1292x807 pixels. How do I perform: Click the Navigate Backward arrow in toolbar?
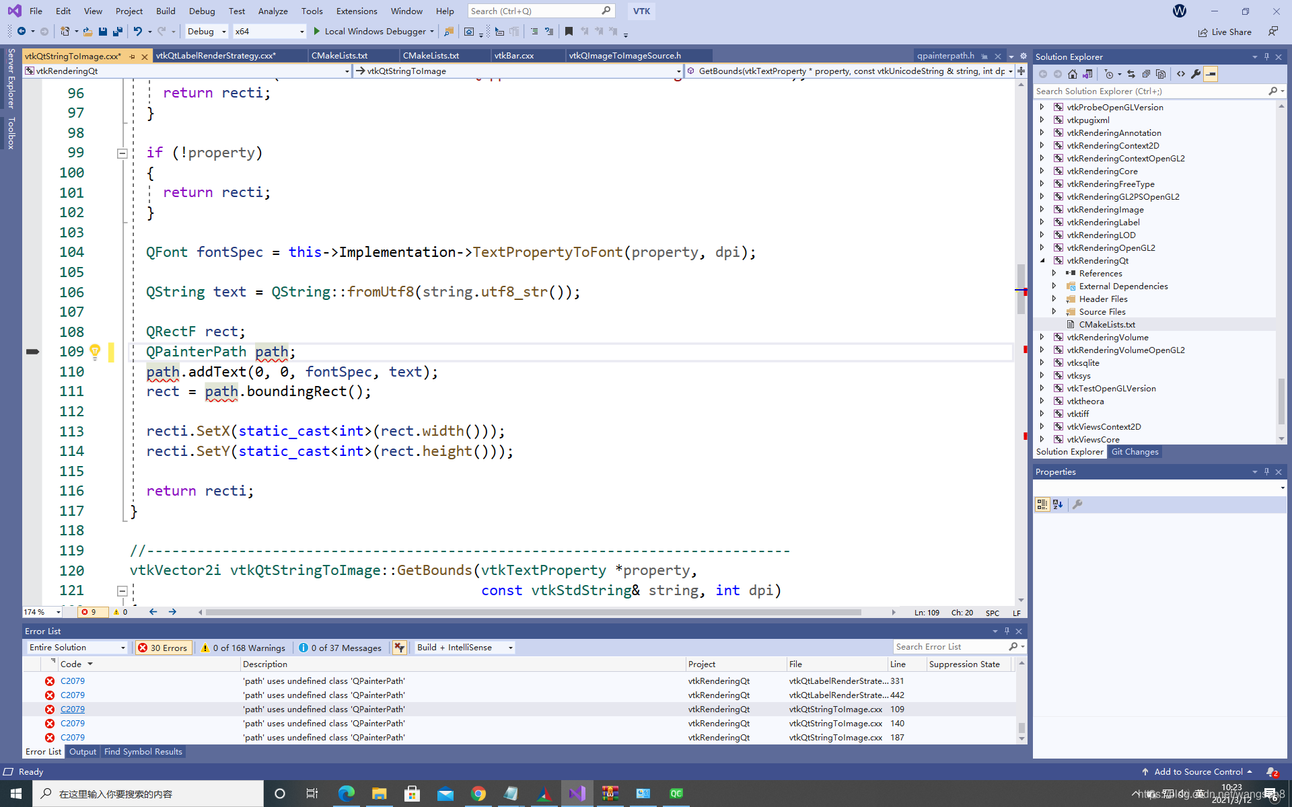22,31
